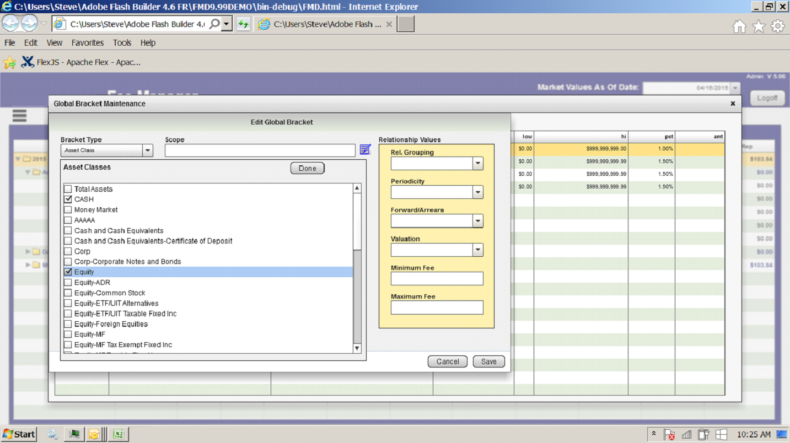Screen dimensions: 790x443
Task: Click the FlexJS favorites bar icon
Action: pyautogui.click(x=28, y=62)
